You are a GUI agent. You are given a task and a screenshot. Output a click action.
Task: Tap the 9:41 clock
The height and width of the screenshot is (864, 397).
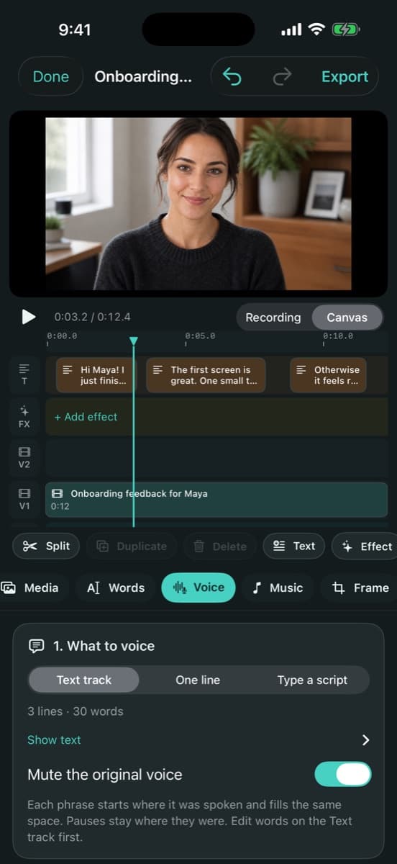[75, 30]
